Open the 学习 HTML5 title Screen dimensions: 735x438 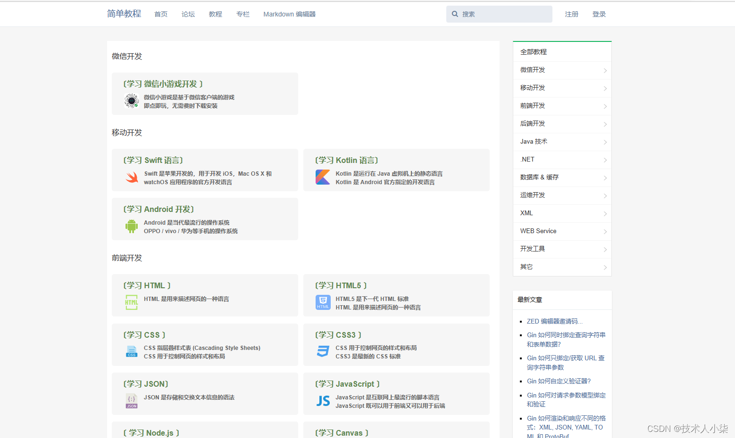coord(341,285)
